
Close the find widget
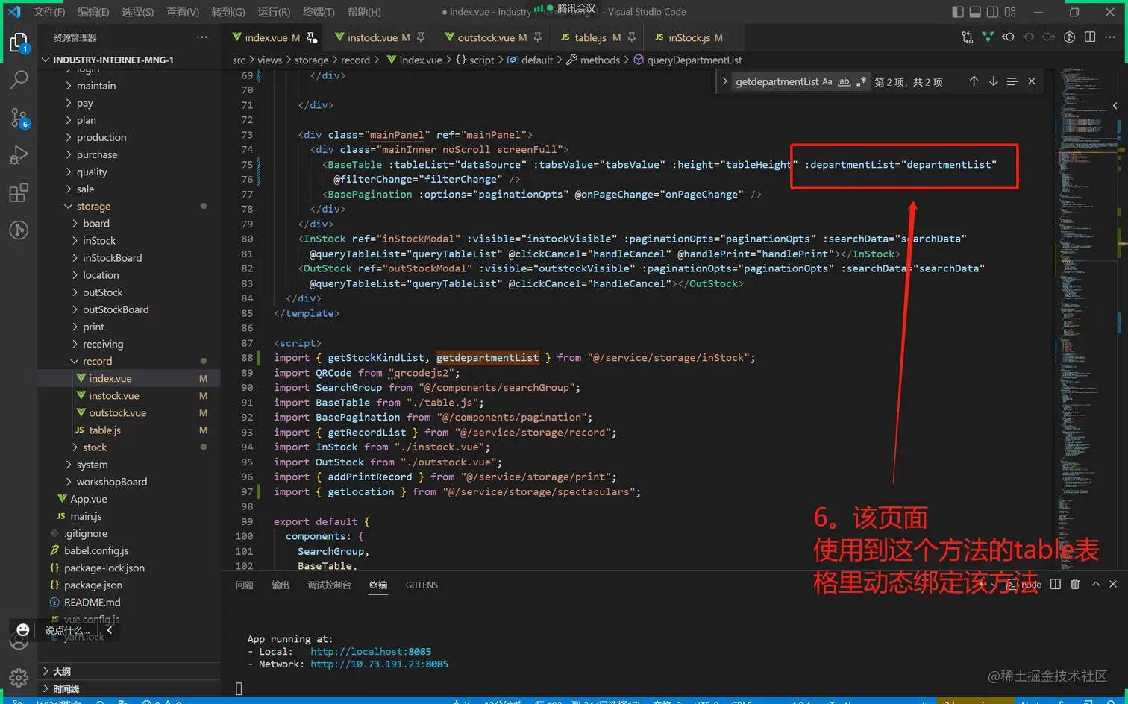(x=1032, y=81)
